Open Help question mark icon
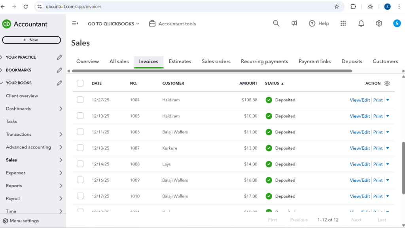Viewport: 405px width, 228px height. 312,23
